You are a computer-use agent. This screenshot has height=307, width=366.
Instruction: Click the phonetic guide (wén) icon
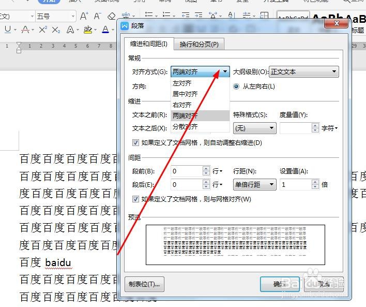pos(126,15)
